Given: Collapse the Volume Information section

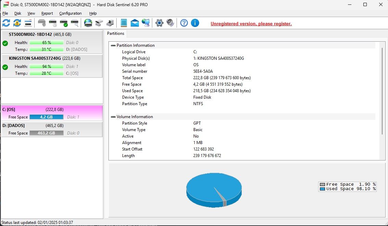Looking at the screenshot, I should [x=113, y=117].
